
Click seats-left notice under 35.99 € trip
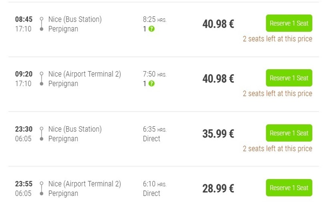[277, 149]
